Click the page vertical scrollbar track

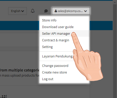(x=115, y=51)
